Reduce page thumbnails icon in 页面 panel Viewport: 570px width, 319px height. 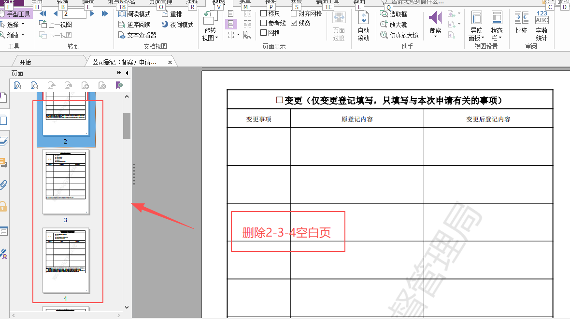pos(34,85)
